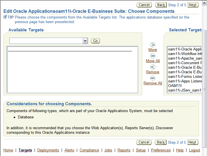This screenshot has width=207, height=156.
Task: Click the Move link
Action: 153,50
